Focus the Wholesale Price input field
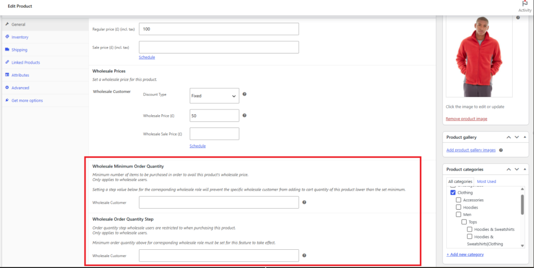This screenshot has height=268, width=534. click(214, 116)
